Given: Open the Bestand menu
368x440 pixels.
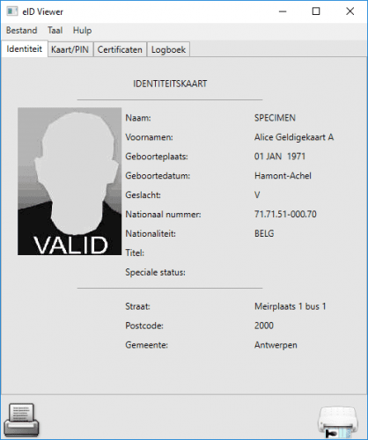Looking at the screenshot, I should click(22, 31).
